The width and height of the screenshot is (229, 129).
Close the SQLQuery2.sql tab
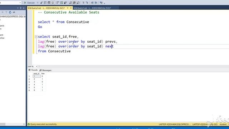71,8
